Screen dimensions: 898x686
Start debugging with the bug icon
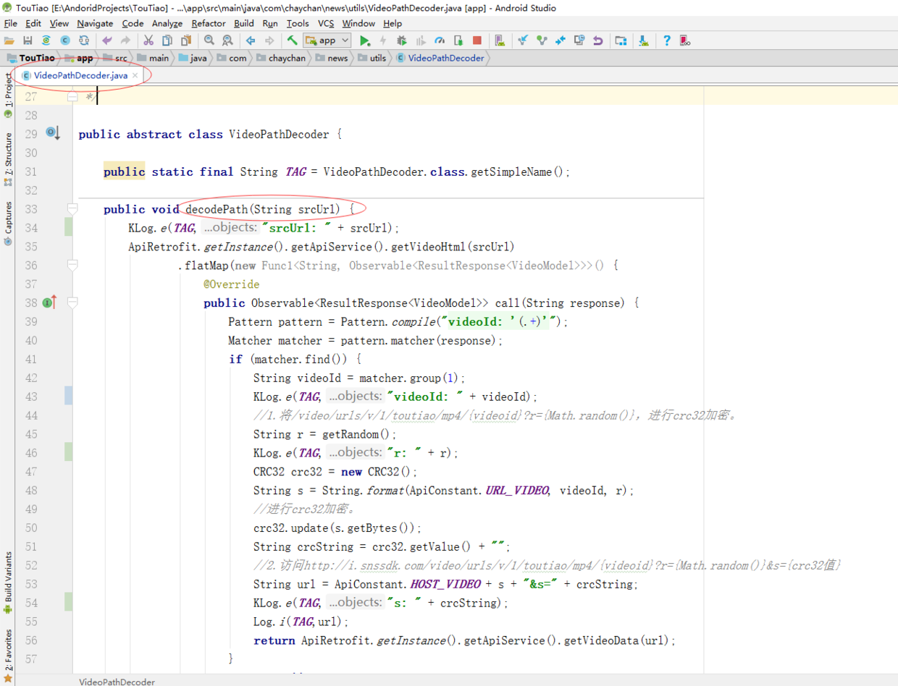point(402,41)
